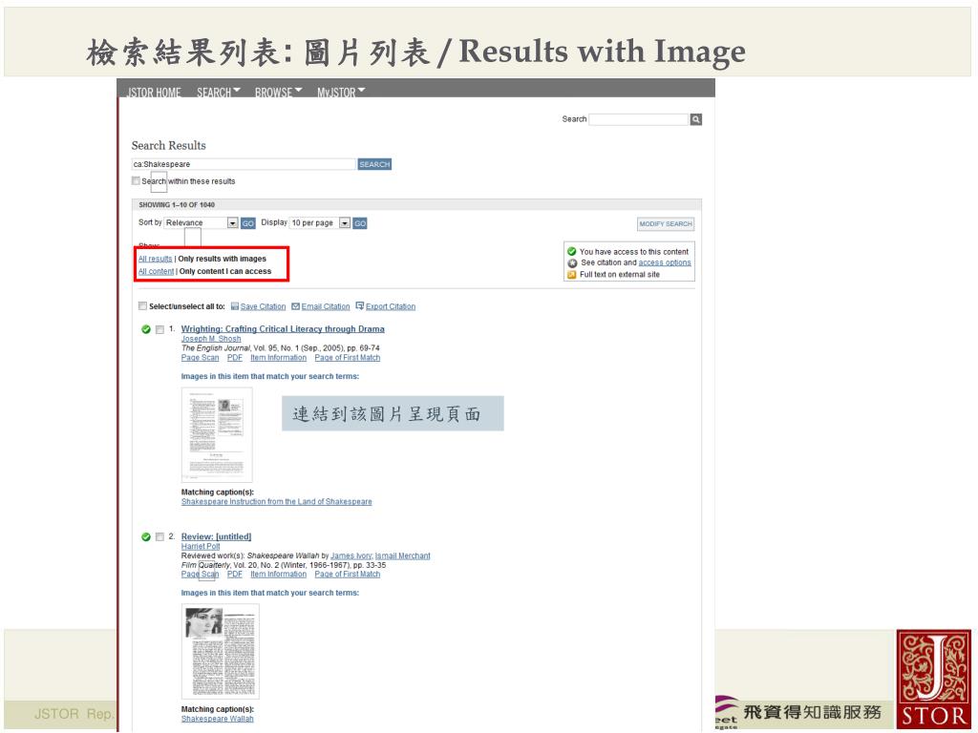Click the James Ivory link
This screenshot has height=733, width=978.
[x=351, y=556]
